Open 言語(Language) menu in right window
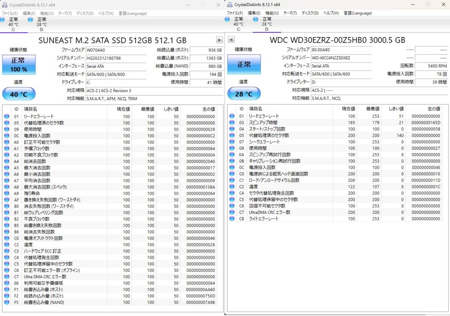Viewport: 450px width, 316px height. click(x=358, y=13)
